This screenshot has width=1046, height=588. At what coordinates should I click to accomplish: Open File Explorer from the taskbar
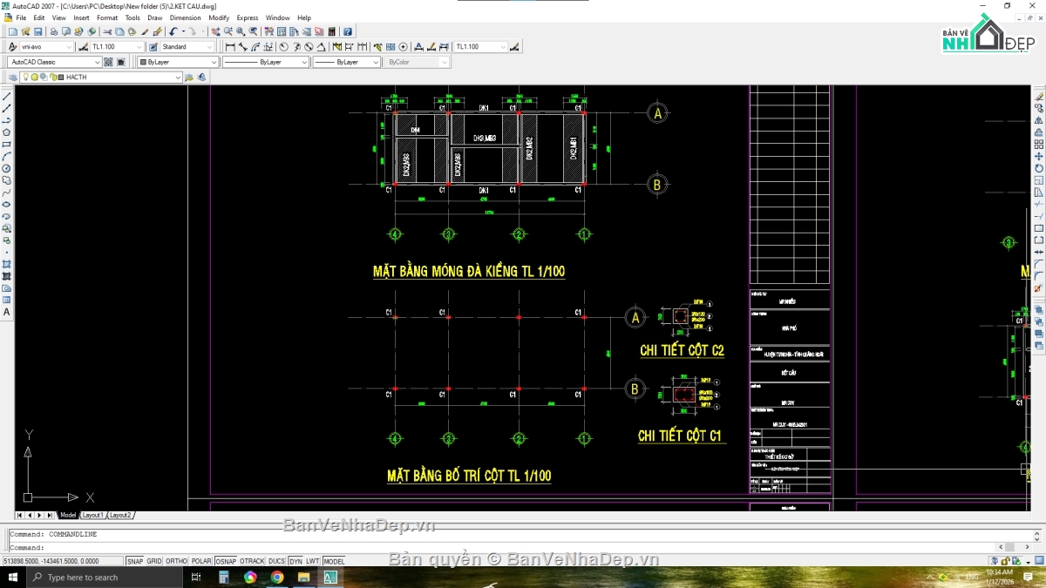point(303,577)
